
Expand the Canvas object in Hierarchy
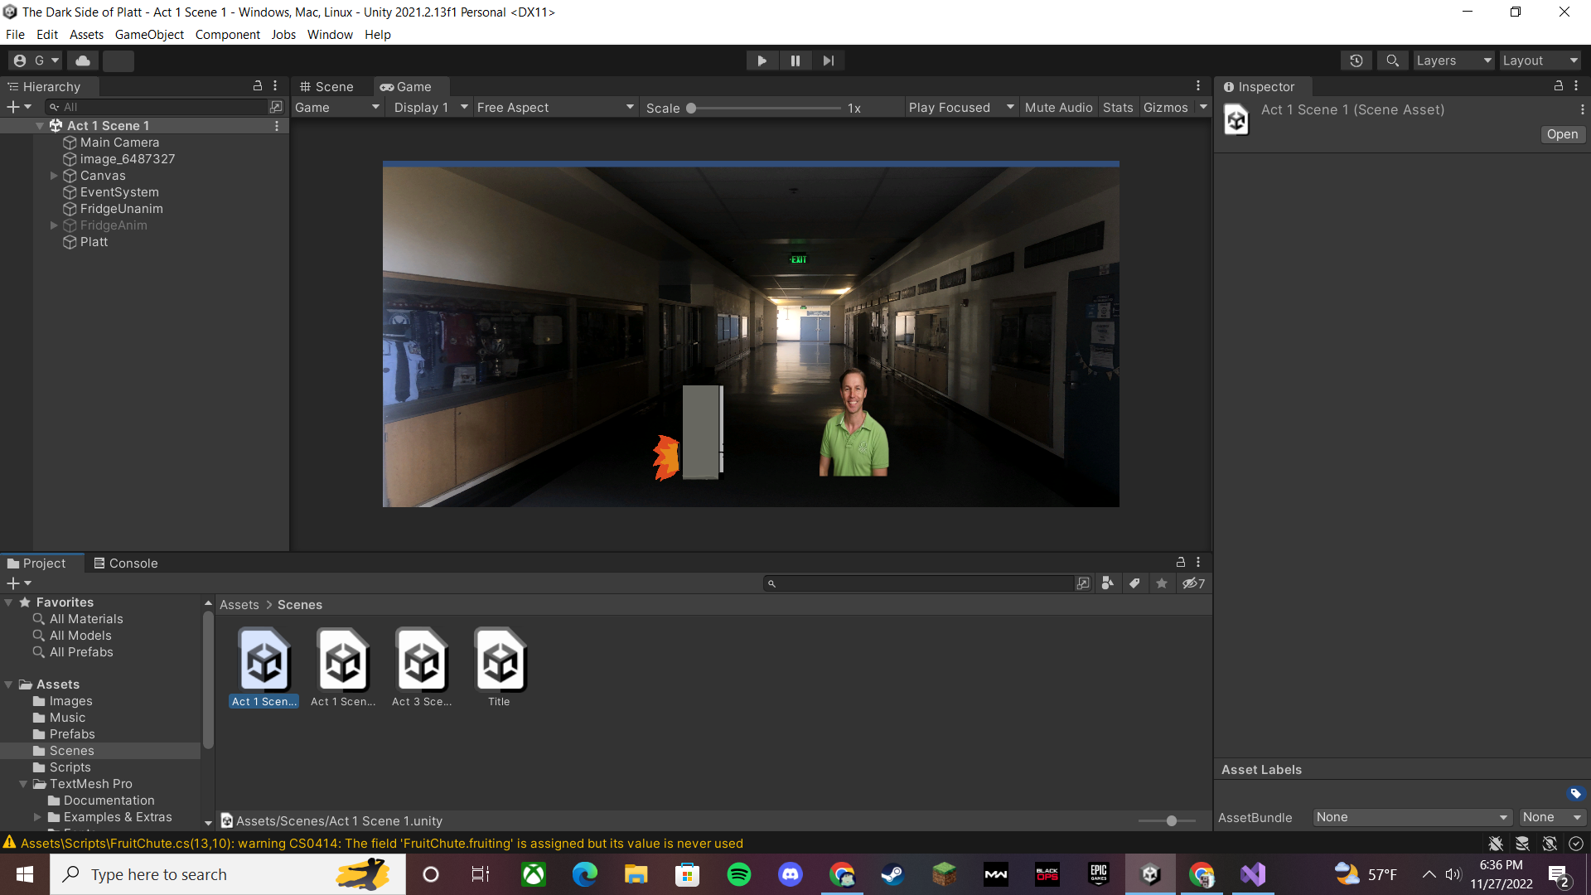point(54,176)
